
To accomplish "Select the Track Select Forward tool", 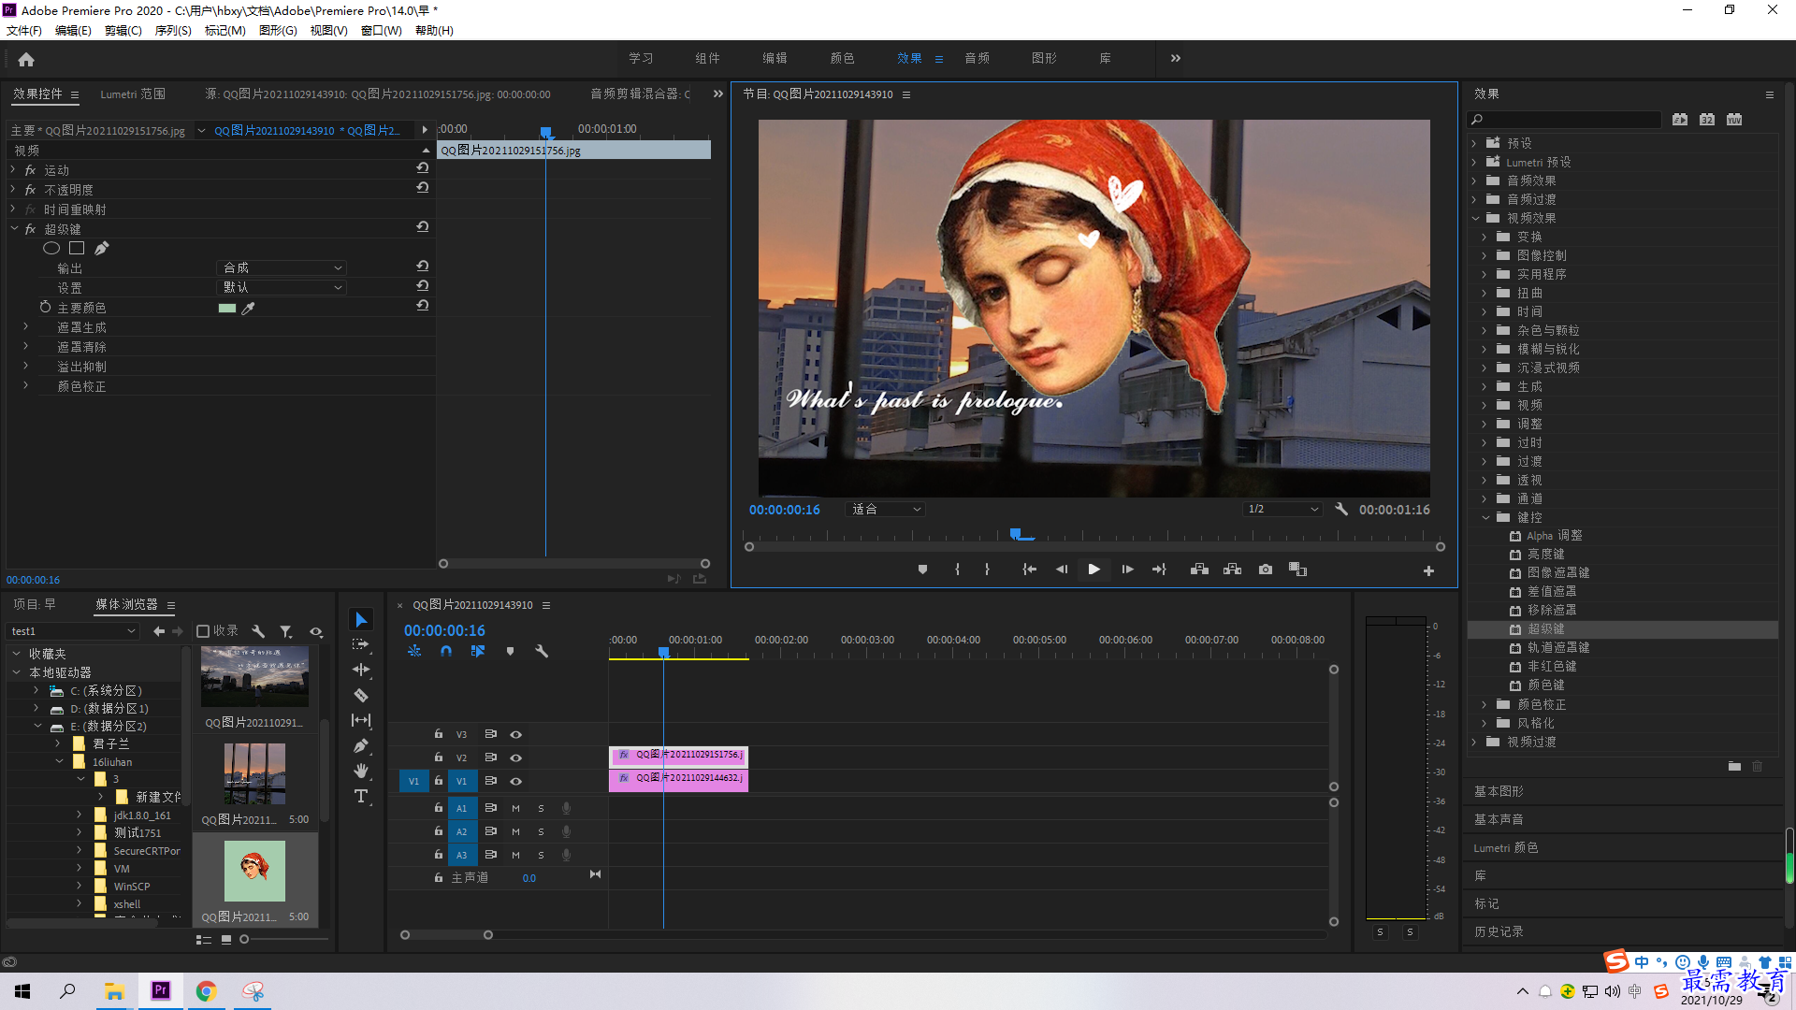I will [x=361, y=644].
